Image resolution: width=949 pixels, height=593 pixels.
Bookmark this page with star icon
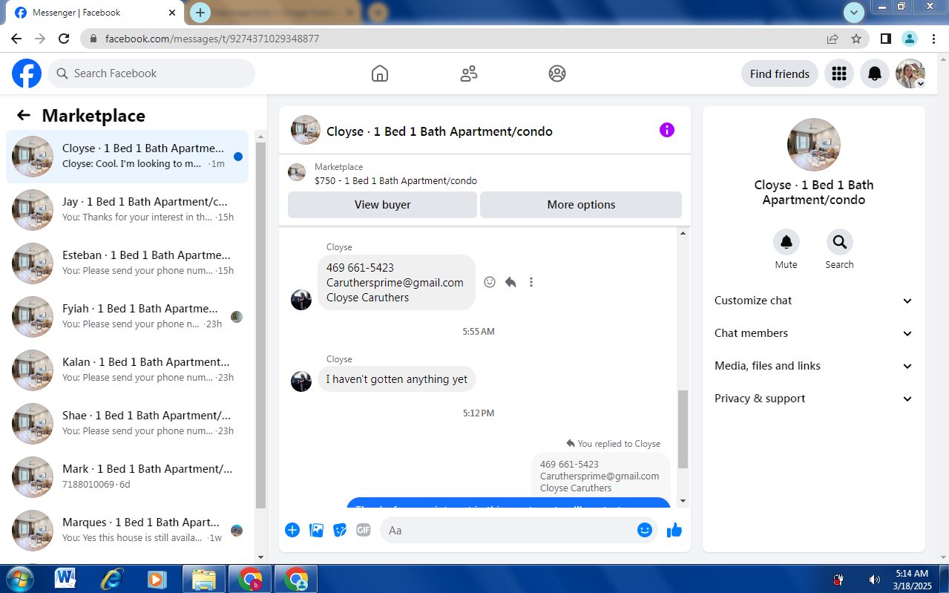pos(856,39)
